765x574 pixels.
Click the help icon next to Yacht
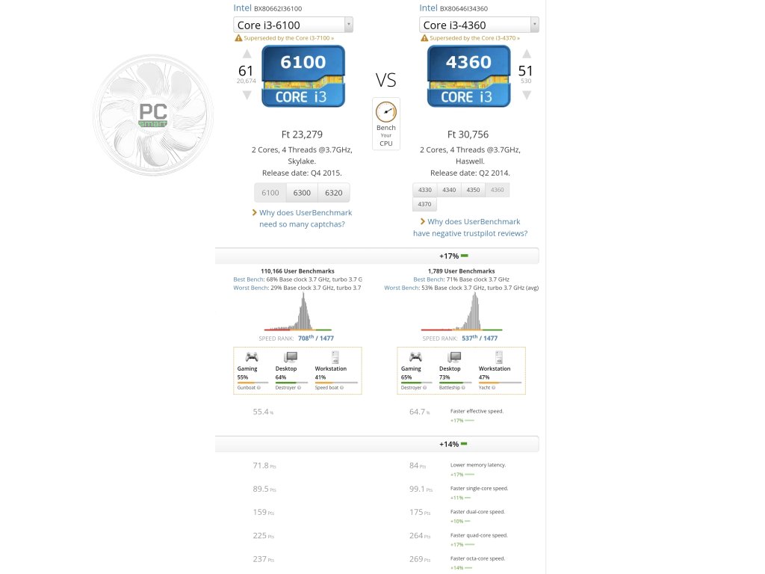pos(494,388)
